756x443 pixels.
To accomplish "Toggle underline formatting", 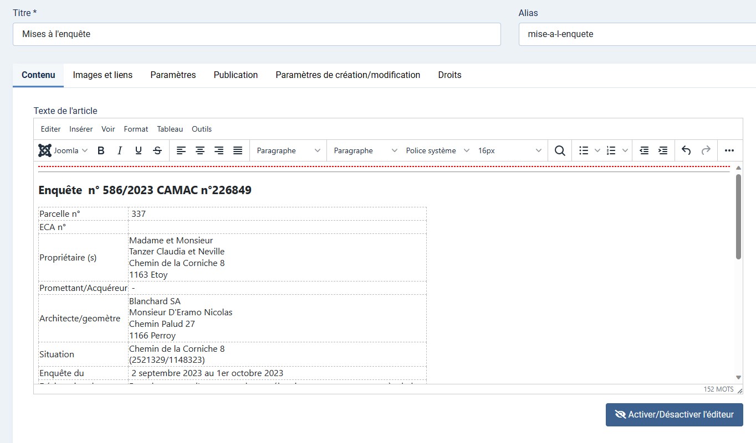I will [x=139, y=150].
